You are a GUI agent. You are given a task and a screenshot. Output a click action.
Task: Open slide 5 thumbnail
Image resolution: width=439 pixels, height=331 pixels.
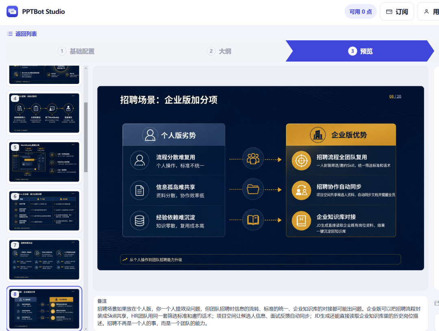click(44, 162)
